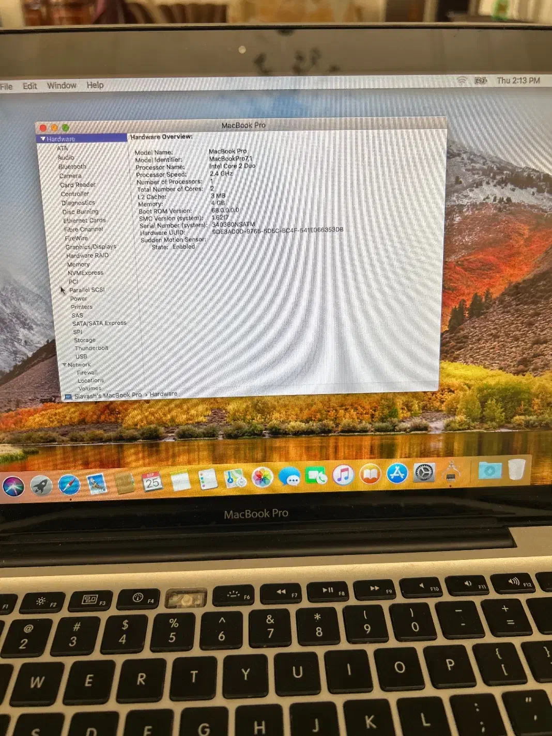The image size is (552, 736).
Task: Open iBooks orange book icon
Action: tap(370, 473)
